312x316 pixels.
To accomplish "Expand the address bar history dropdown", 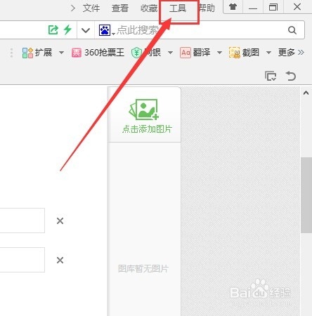I will (86, 30).
